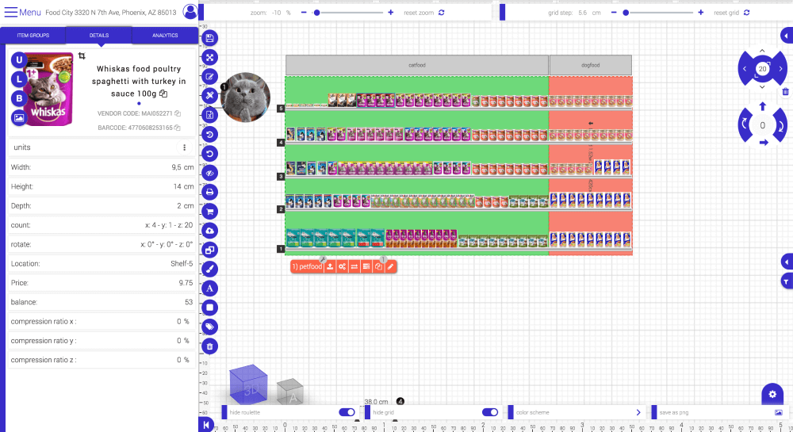Open the user account profile icon
This screenshot has height=432, width=793.
tap(190, 12)
